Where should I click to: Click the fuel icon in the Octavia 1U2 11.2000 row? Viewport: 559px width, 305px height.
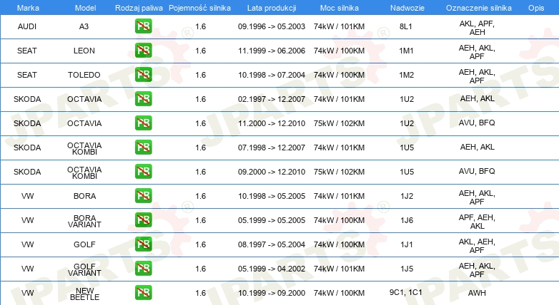(143, 123)
